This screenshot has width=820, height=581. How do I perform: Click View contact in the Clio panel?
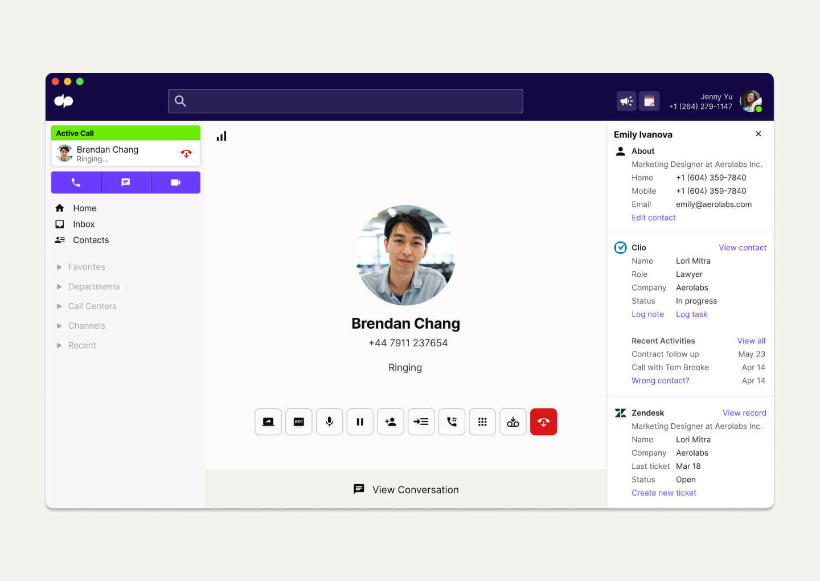(743, 247)
